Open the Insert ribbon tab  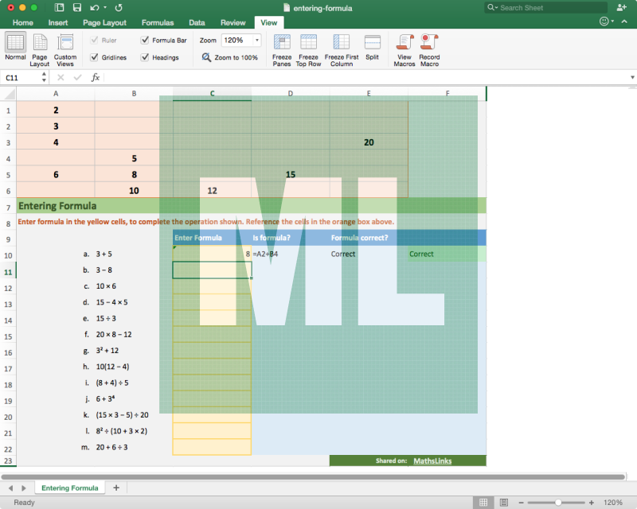57,23
